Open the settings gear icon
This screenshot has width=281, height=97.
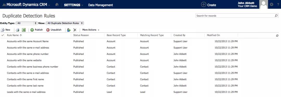(271, 5)
